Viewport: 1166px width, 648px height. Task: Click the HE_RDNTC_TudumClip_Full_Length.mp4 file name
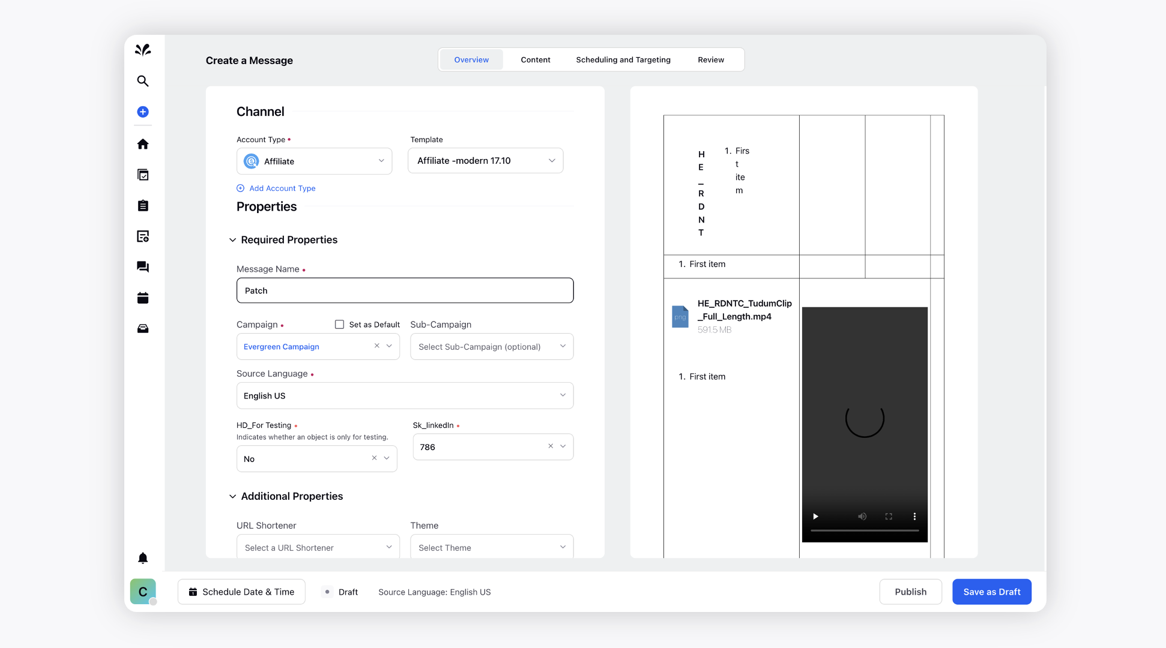click(745, 310)
